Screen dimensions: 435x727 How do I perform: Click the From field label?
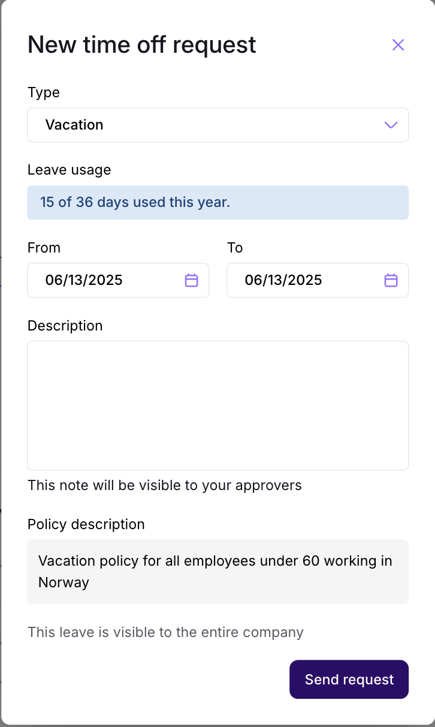tap(44, 248)
